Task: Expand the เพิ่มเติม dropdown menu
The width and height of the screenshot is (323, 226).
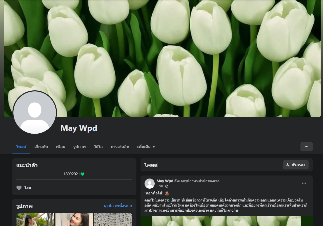Action: (146, 147)
